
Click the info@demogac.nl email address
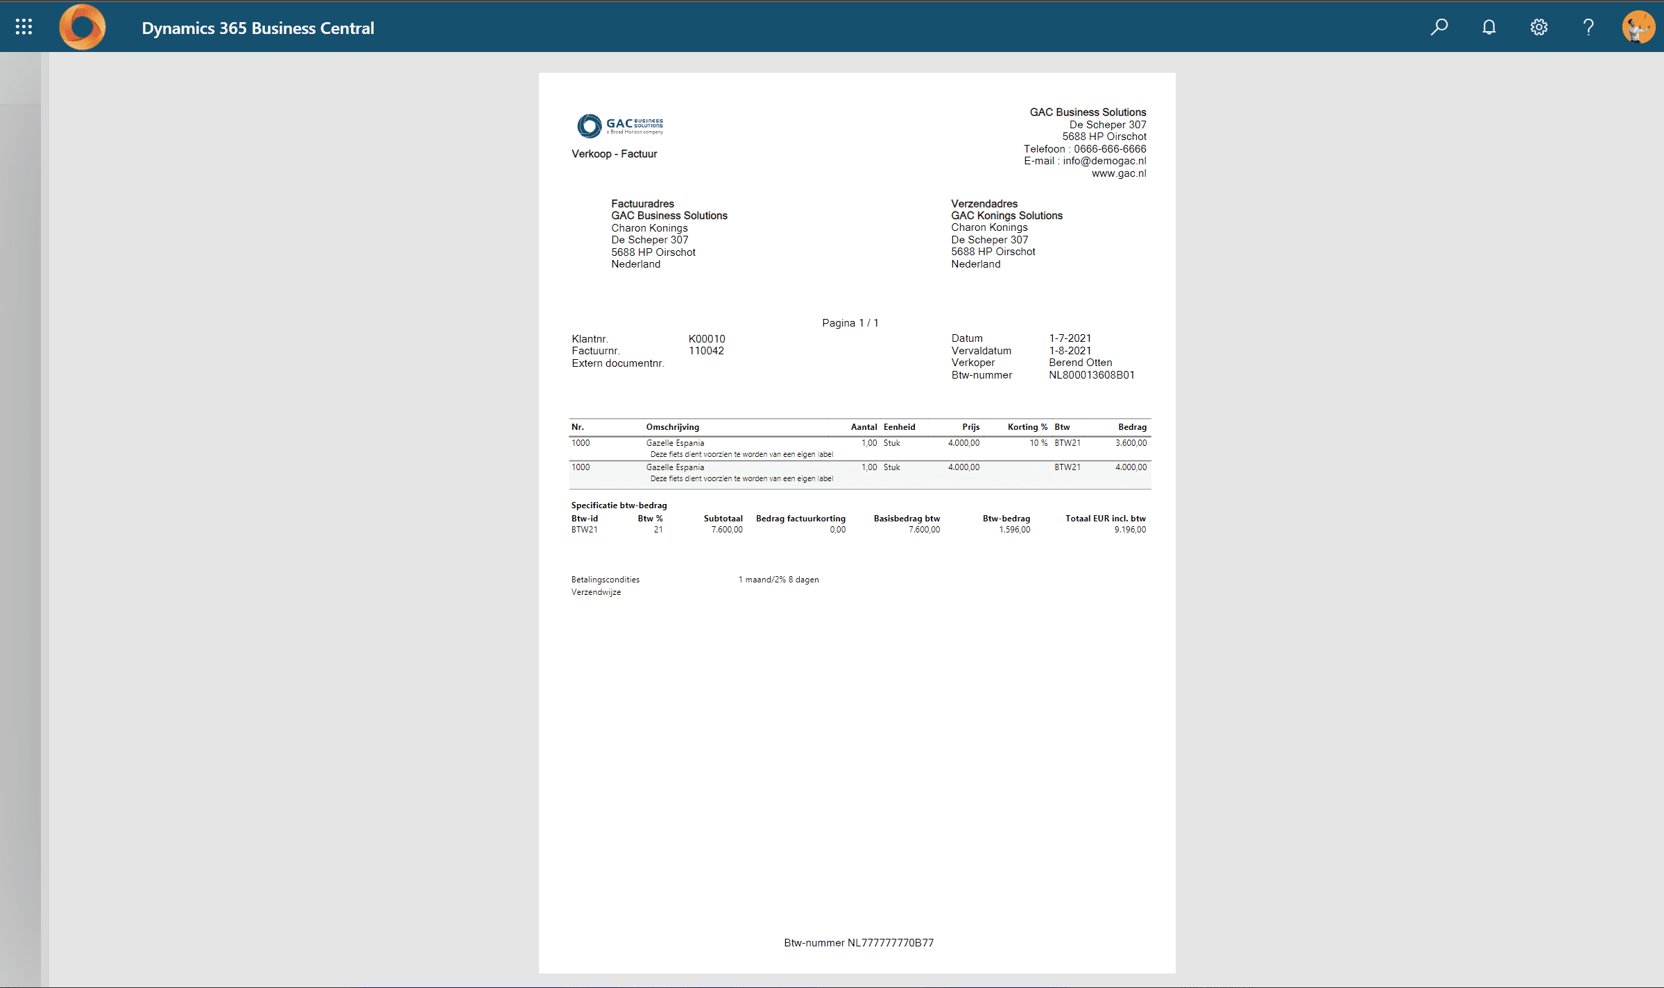tap(1104, 161)
